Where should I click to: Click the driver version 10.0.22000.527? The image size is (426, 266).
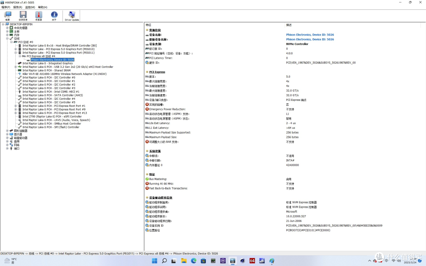[296, 216]
